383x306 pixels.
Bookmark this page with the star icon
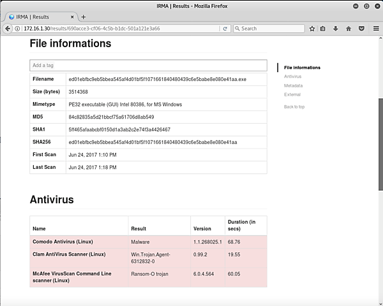(312, 29)
